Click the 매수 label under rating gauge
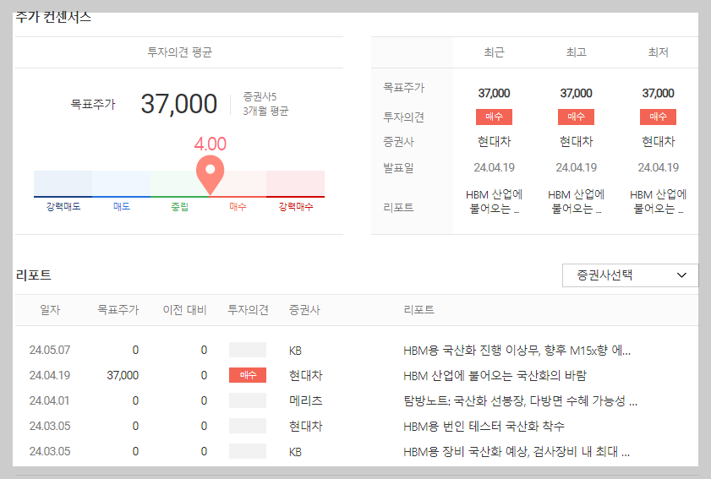This screenshot has height=479, width=711. pos(238,207)
